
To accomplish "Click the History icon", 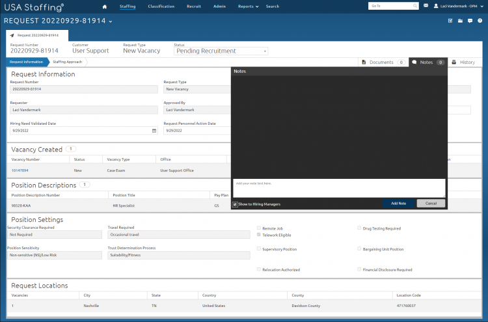I will [x=454, y=62].
